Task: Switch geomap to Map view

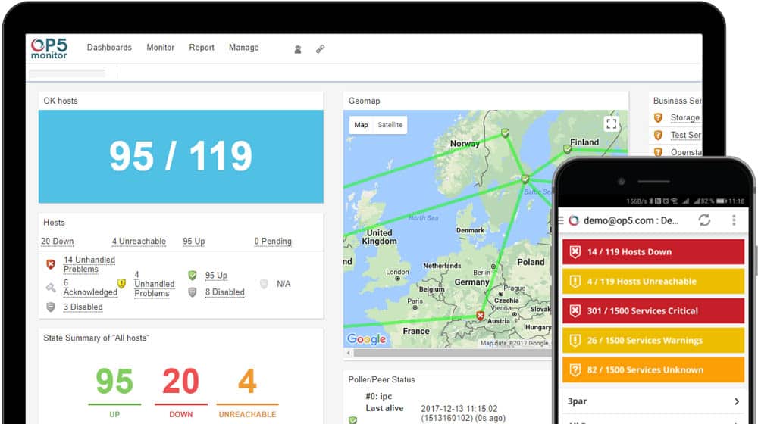Action: tap(361, 125)
